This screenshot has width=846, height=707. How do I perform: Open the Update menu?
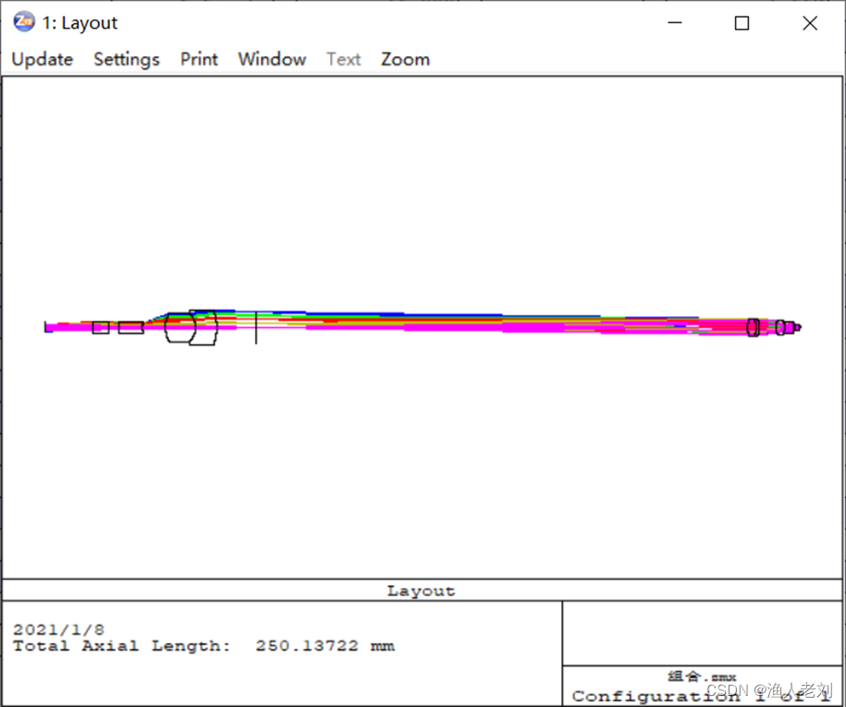click(x=43, y=59)
